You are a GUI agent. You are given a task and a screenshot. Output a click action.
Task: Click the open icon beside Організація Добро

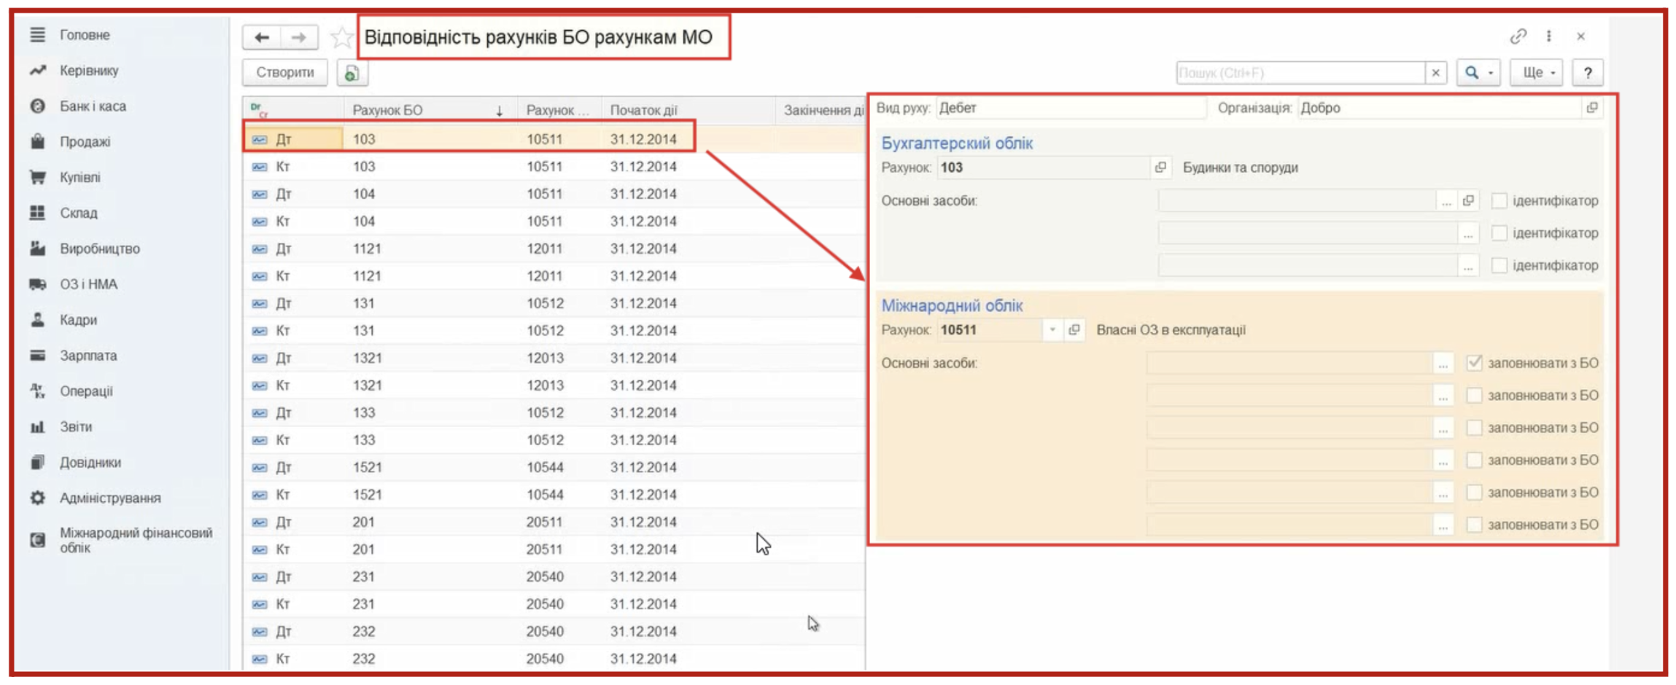coord(1592,108)
